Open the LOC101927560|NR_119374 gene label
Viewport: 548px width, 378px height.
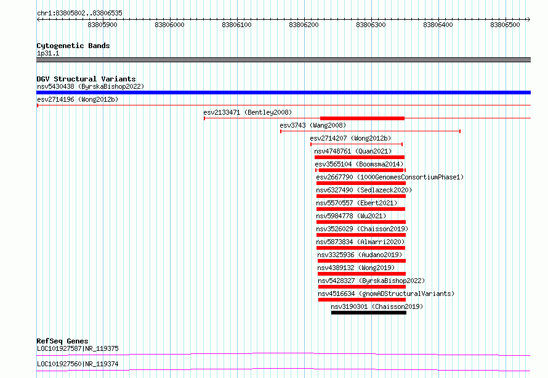tap(78, 364)
